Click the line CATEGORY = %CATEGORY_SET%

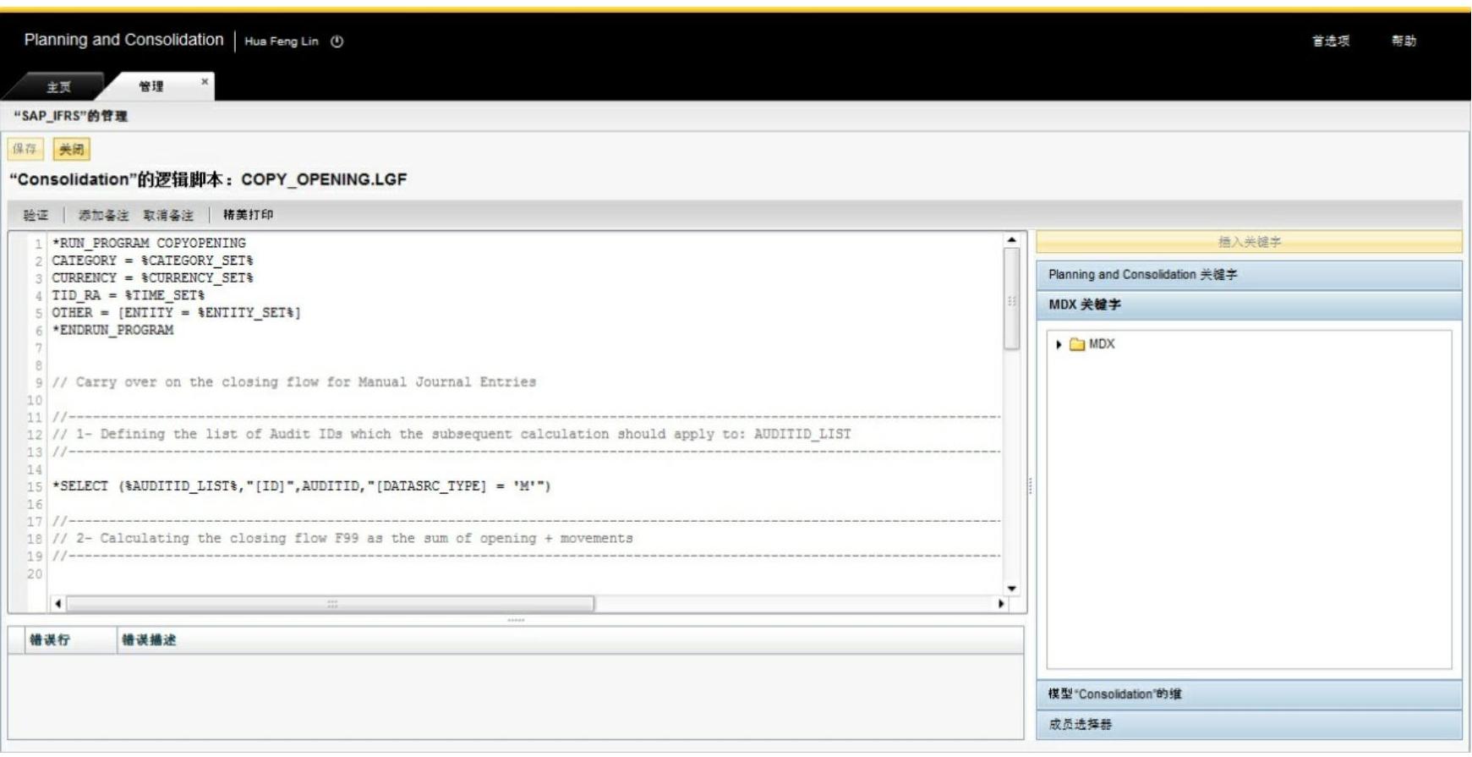tap(152, 261)
